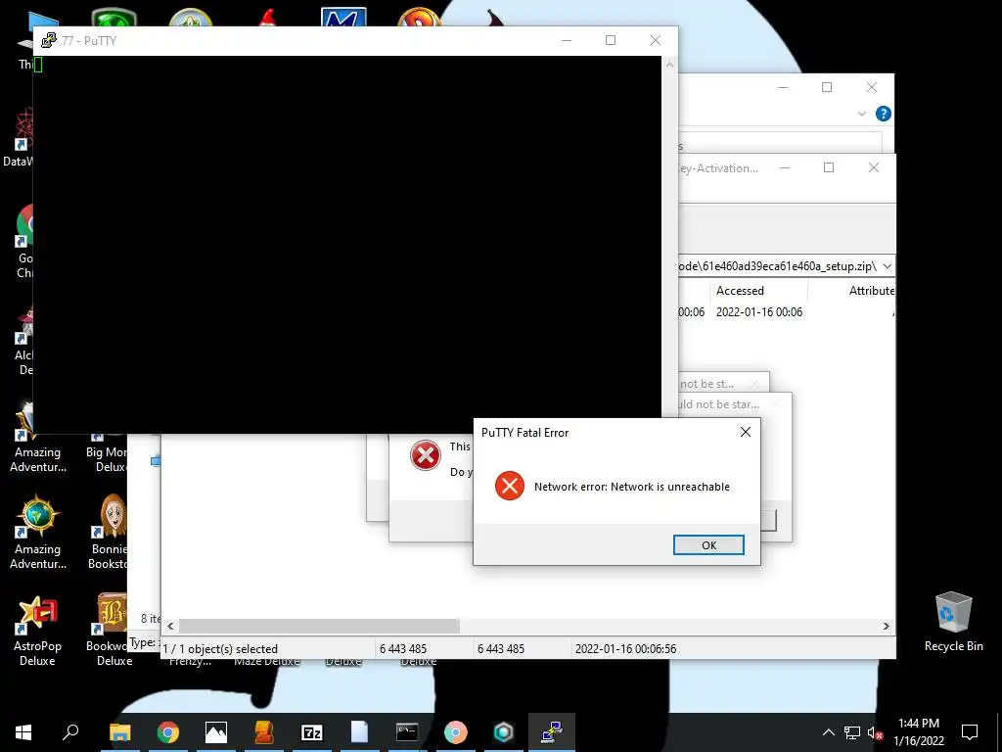Open Google Chrome from the taskbar
Image resolution: width=1002 pixels, height=752 pixels.
tap(167, 732)
